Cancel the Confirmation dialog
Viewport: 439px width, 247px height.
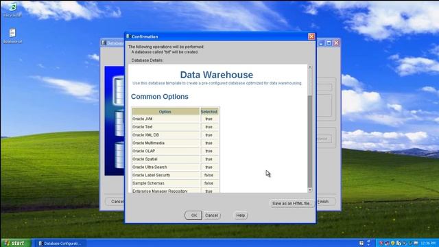[212, 215]
